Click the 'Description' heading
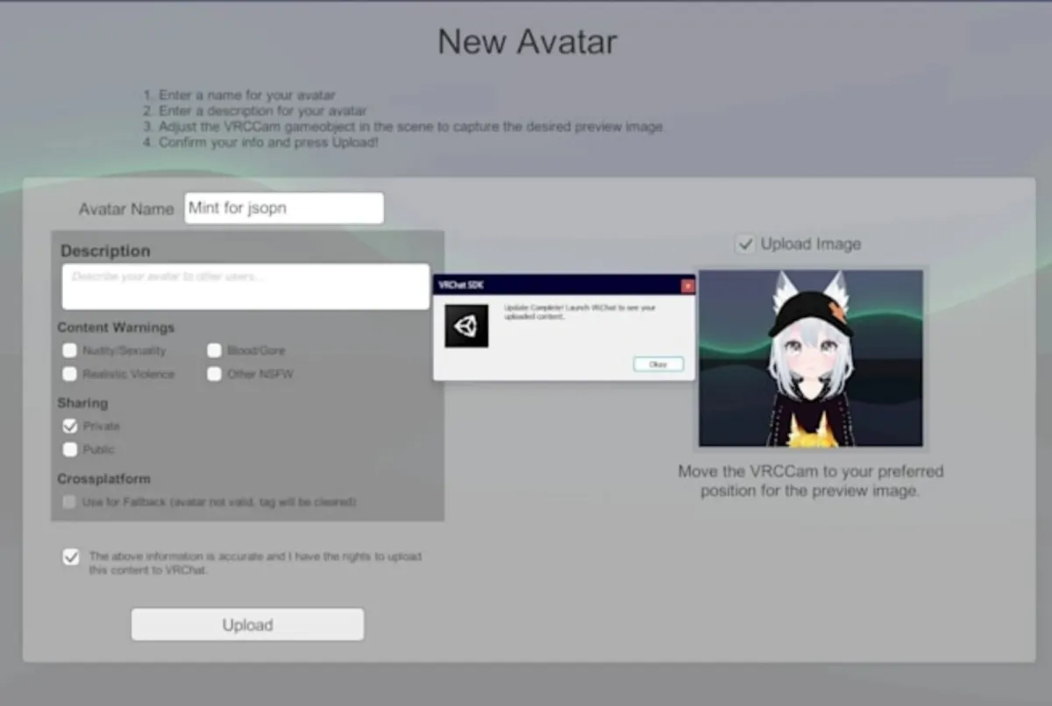The height and width of the screenshot is (706, 1052). point(105,251)
